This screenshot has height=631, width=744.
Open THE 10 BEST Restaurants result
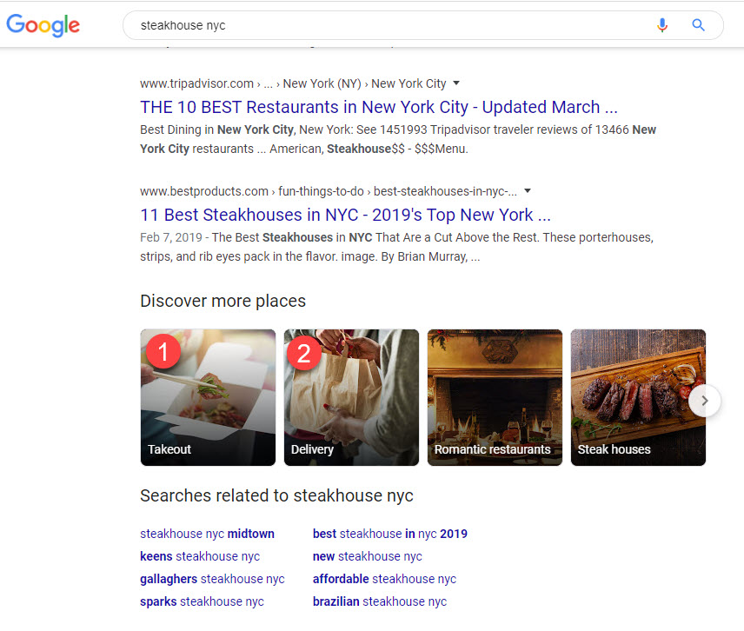378,107
